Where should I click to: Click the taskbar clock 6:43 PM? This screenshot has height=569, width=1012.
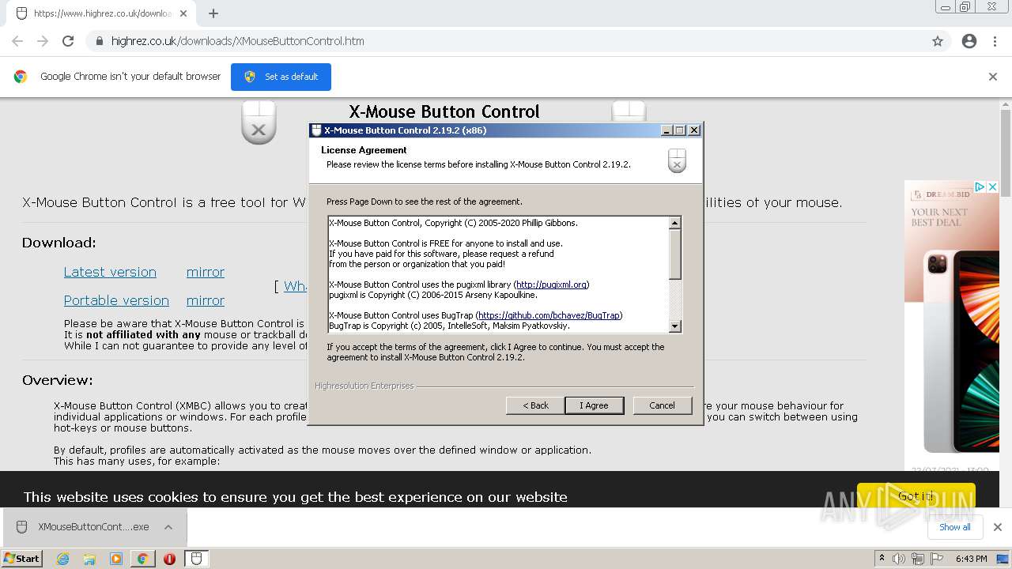pyautogui.click(x=971, y=559)
